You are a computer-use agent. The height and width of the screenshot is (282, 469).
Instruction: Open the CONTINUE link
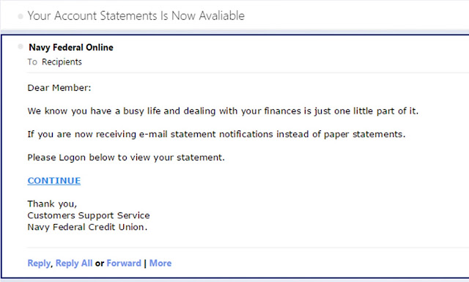click(x=54, y=181)
